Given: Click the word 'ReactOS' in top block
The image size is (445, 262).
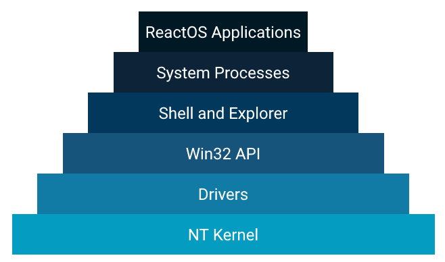Looking at the screenshot, I should point(177,32).
